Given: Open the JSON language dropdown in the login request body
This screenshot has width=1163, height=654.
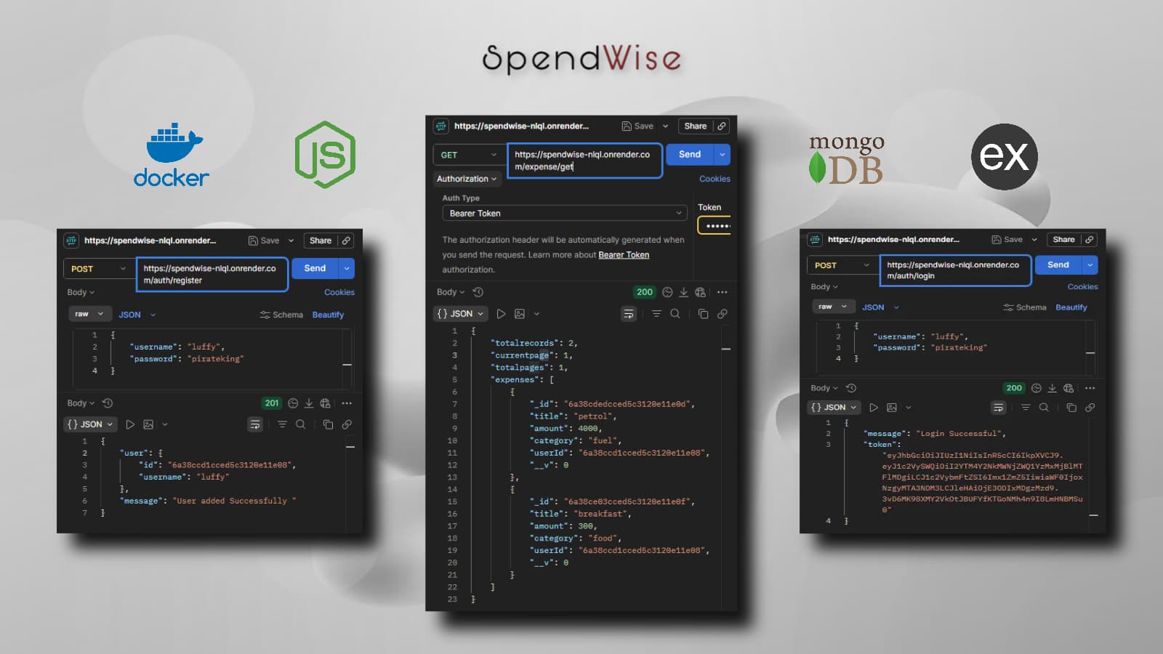Looking at the screenshot, I should coord(880,307).
